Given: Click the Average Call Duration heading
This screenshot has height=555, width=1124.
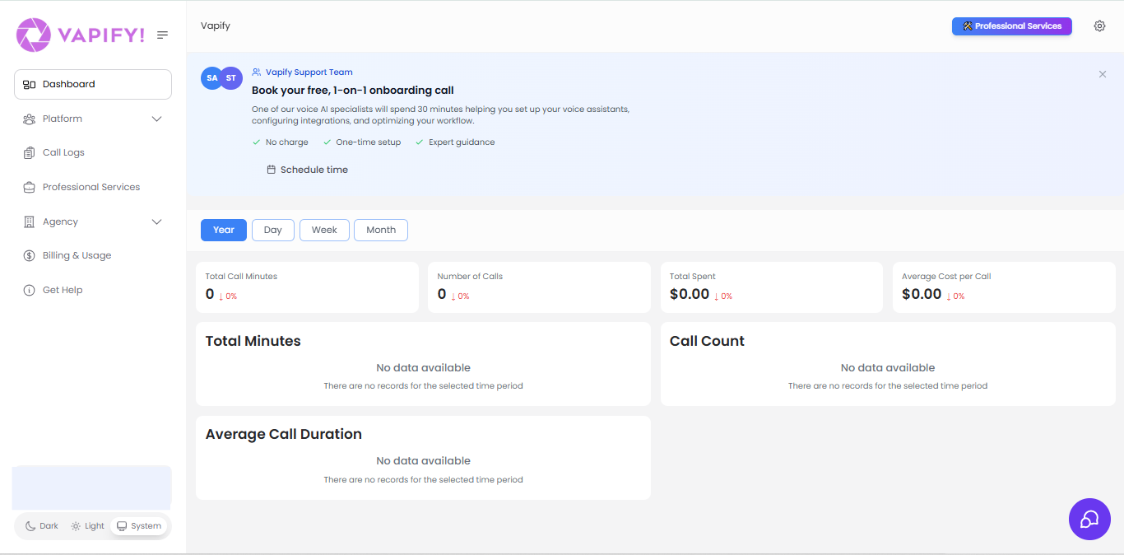Looking at the screenshot, I should 284,434.
